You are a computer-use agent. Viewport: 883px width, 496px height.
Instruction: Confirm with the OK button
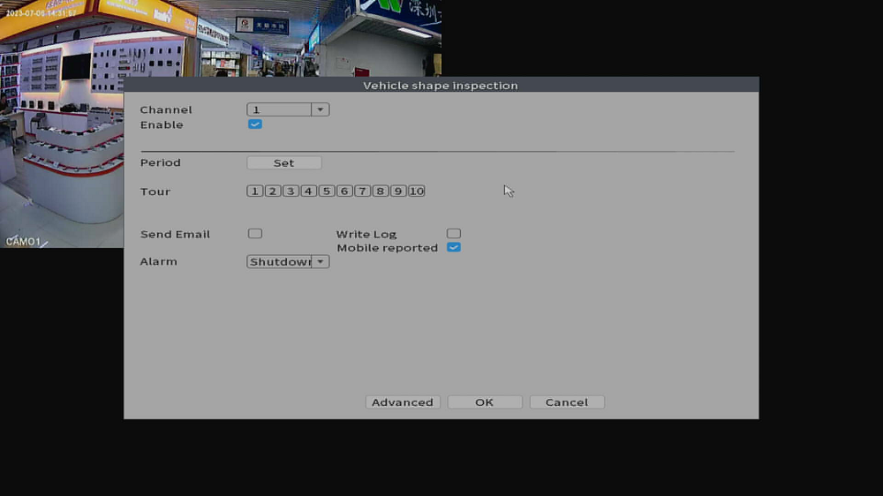484,402
